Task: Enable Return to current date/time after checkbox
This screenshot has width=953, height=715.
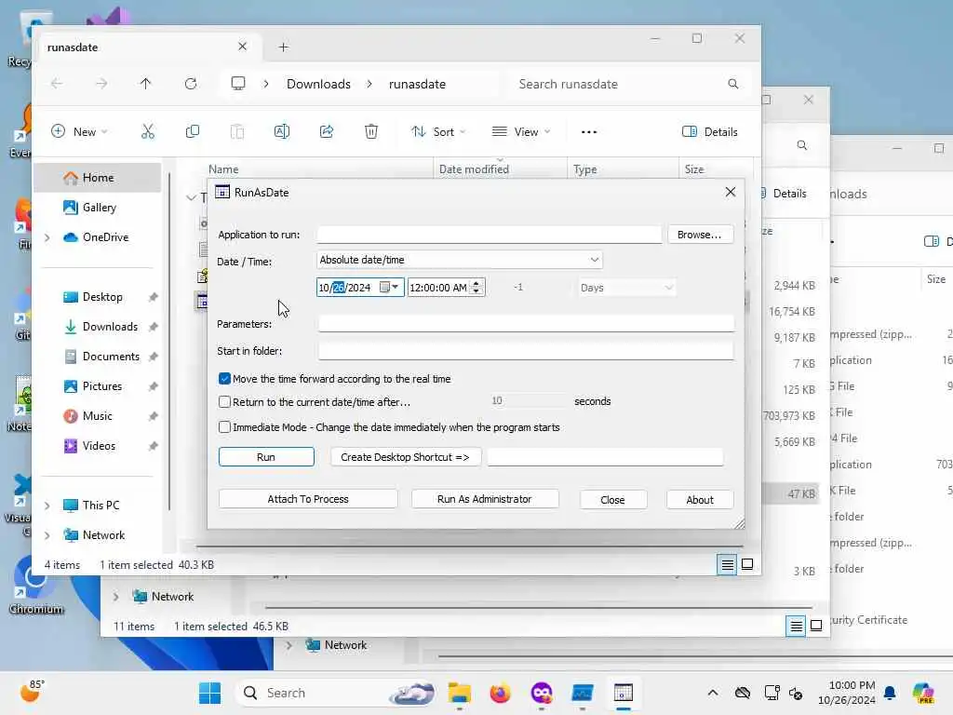Action: (x=224, y=402)
